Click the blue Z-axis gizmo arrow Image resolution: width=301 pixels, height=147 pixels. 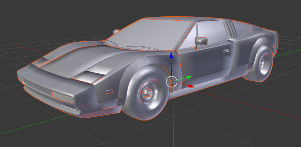point(171,56)
